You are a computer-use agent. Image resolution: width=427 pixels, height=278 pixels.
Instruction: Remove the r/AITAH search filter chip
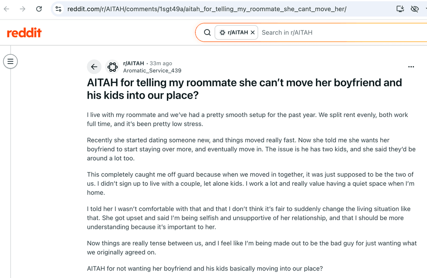(x=253, y=32)
